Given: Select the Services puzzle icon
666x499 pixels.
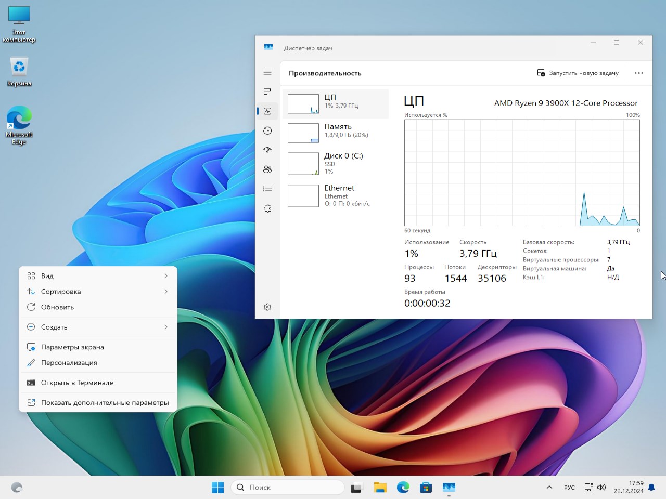Looking at the screenshot, I should tap(267, 208).
